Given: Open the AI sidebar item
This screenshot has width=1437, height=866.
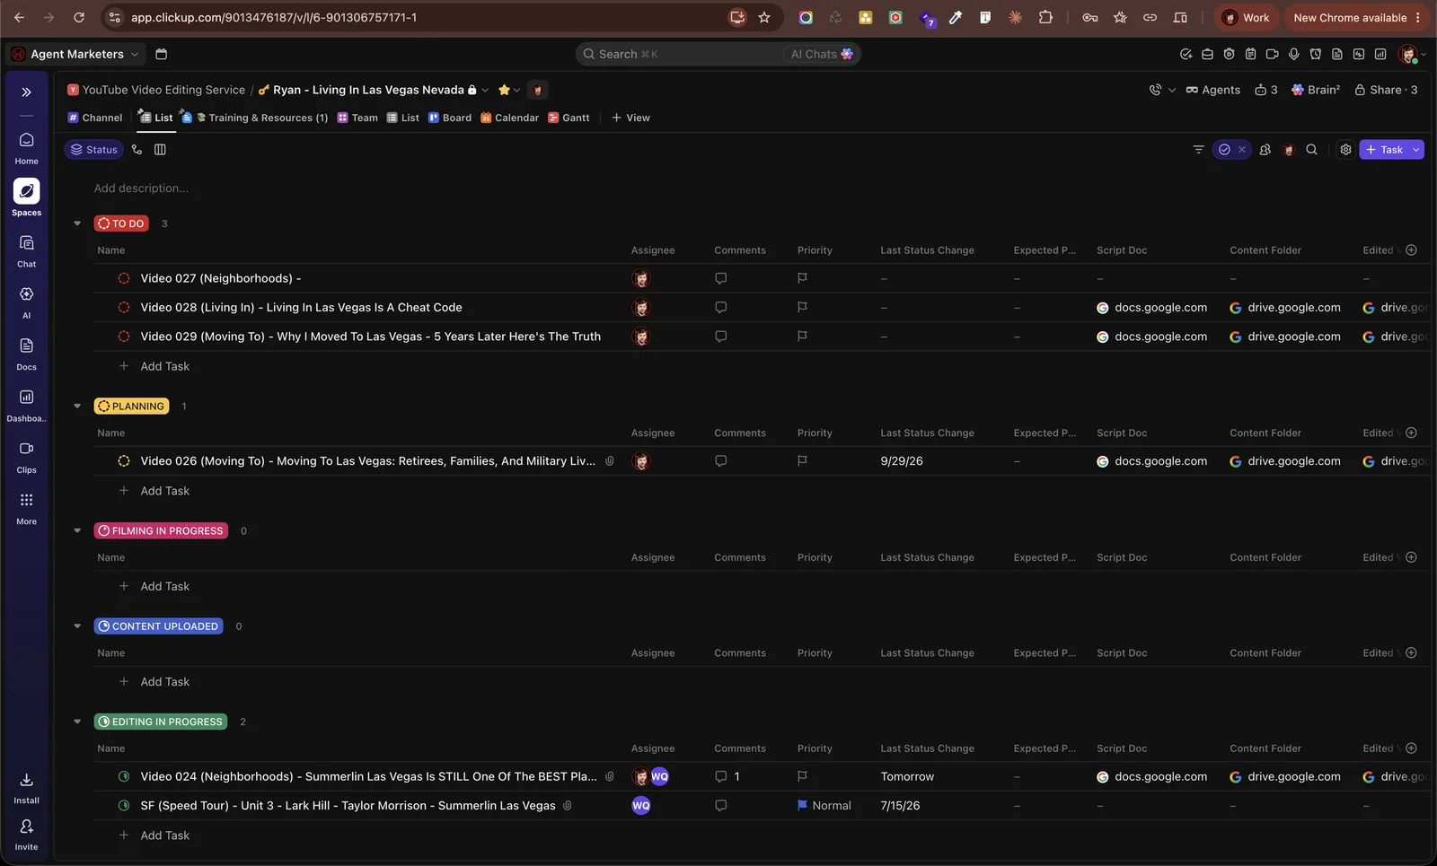Looking at the screenshot, I should point(26,302).
